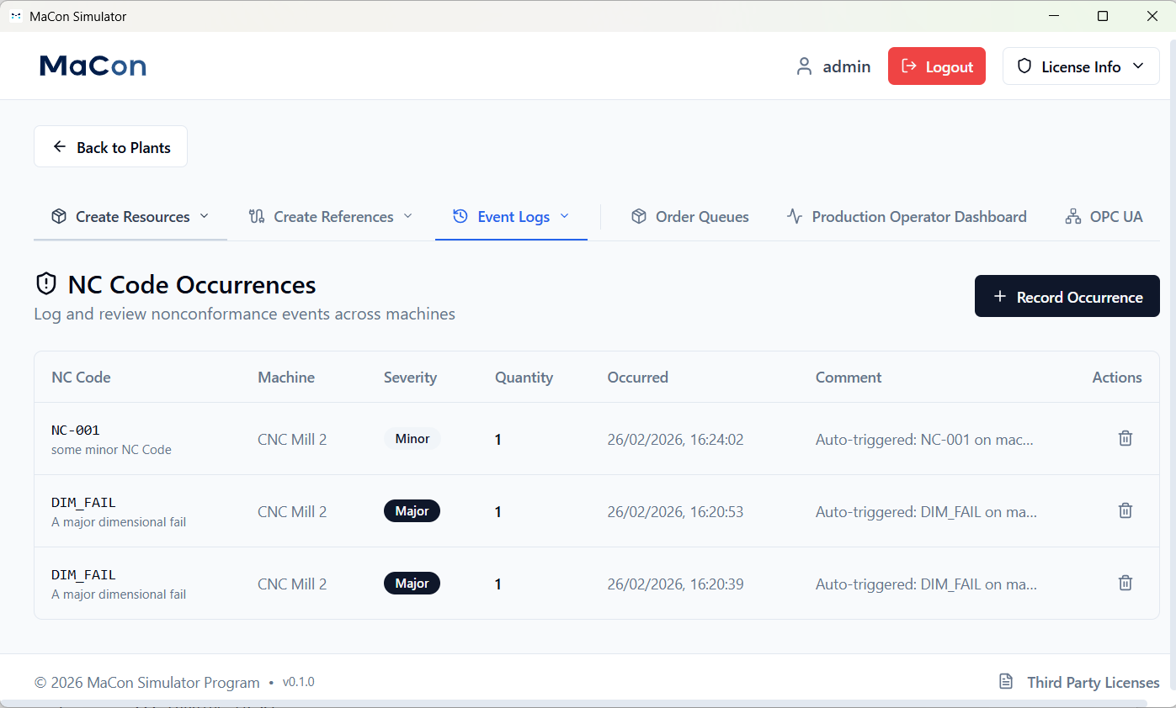The image size is (1176, 708).
Task: Switch to the Order Queues tab
Action: [690, 217]
